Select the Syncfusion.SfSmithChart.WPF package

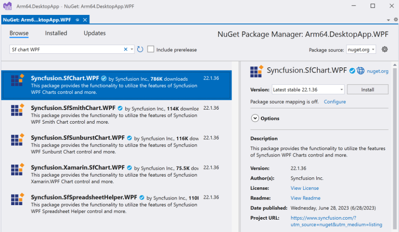point(116,115)
